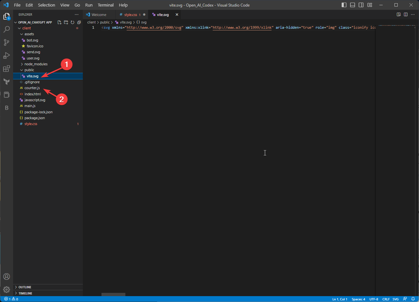419x302 pixels.
Task: Open bot.svg in the assets folder
Action: click(32, 40)
